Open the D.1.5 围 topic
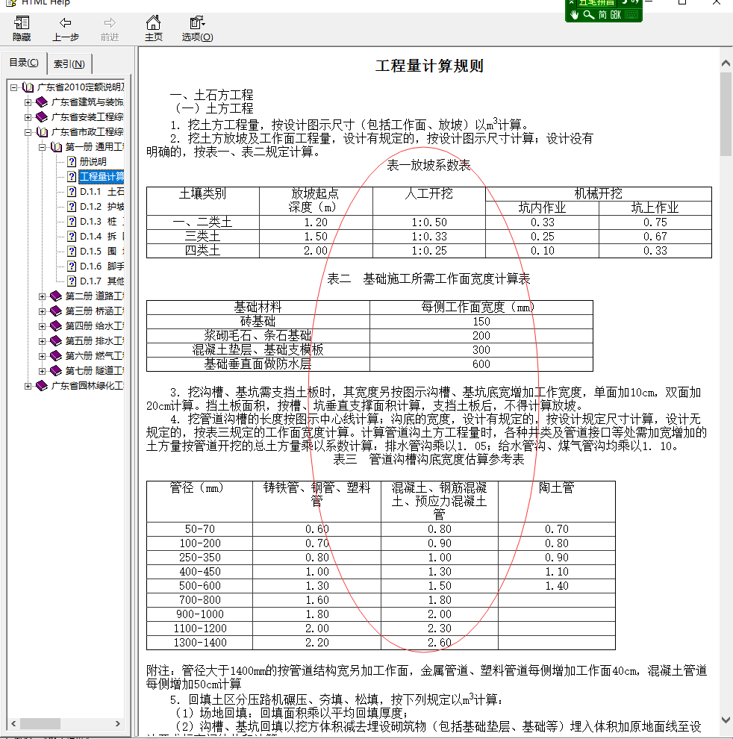Viewport: 733px width, 739px height. click(102, 252)
